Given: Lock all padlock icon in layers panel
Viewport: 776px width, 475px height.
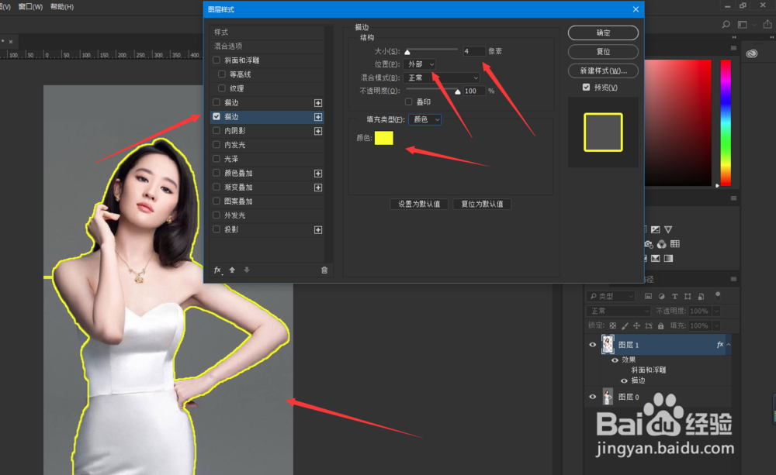Looking at the screenshot, I should [660, 325].
